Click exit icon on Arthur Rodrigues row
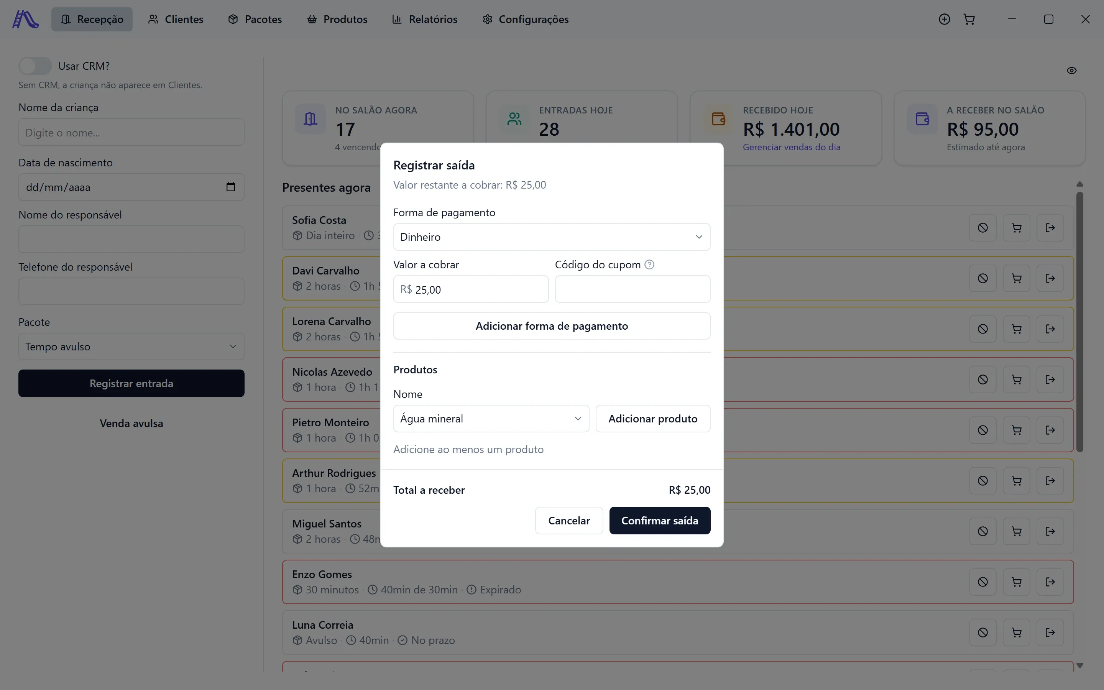1104x690 pixels. point(1050,481)
